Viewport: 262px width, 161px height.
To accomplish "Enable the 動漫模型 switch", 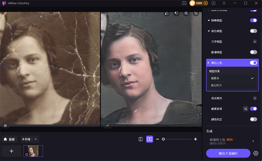I will point(254,52).
